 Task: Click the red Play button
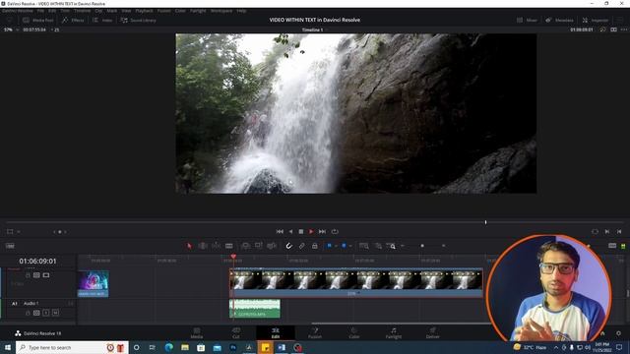coord(311,232)
